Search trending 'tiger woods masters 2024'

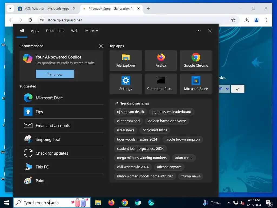137,139
